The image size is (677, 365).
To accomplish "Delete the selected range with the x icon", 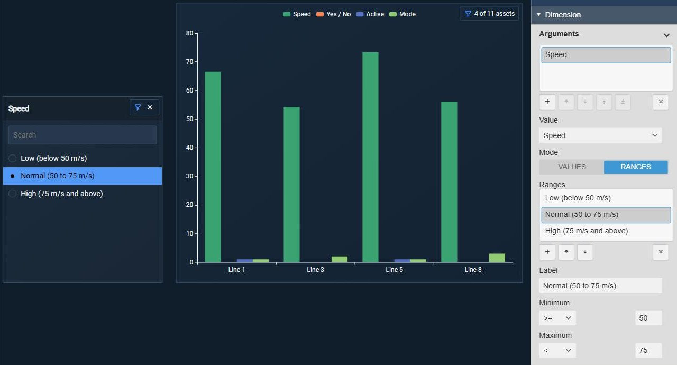I will click(x=661, y=252).
